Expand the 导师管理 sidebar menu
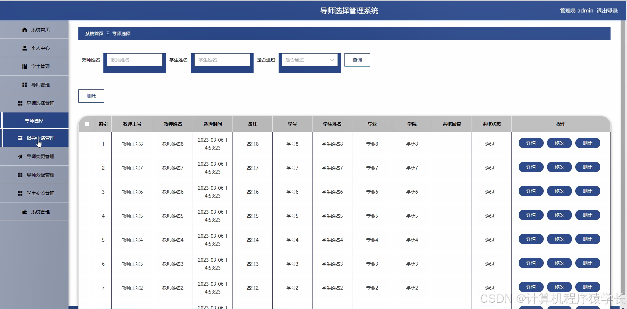The width and height of the screenshot is (627, 309). (34, 85)
